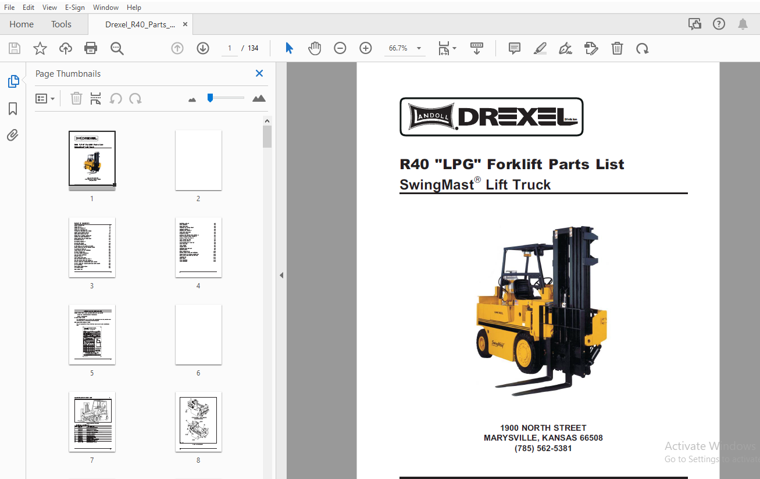Click thumbnails panel scrollbar handle
The width and height of the screenshot is (760, 479).
click(x=267, y=137)
